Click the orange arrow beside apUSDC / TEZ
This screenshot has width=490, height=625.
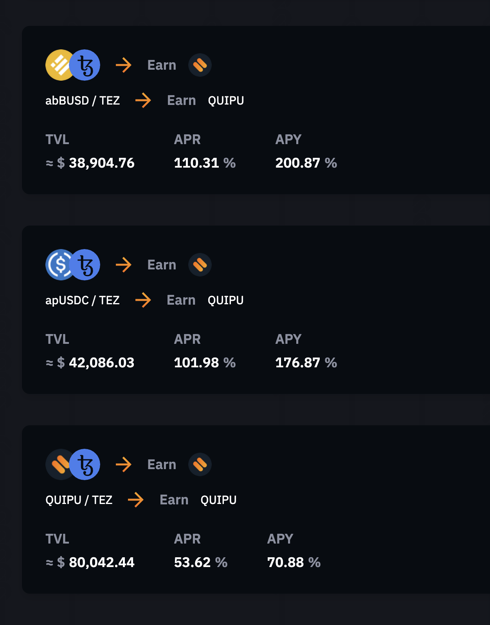(143, 300)
